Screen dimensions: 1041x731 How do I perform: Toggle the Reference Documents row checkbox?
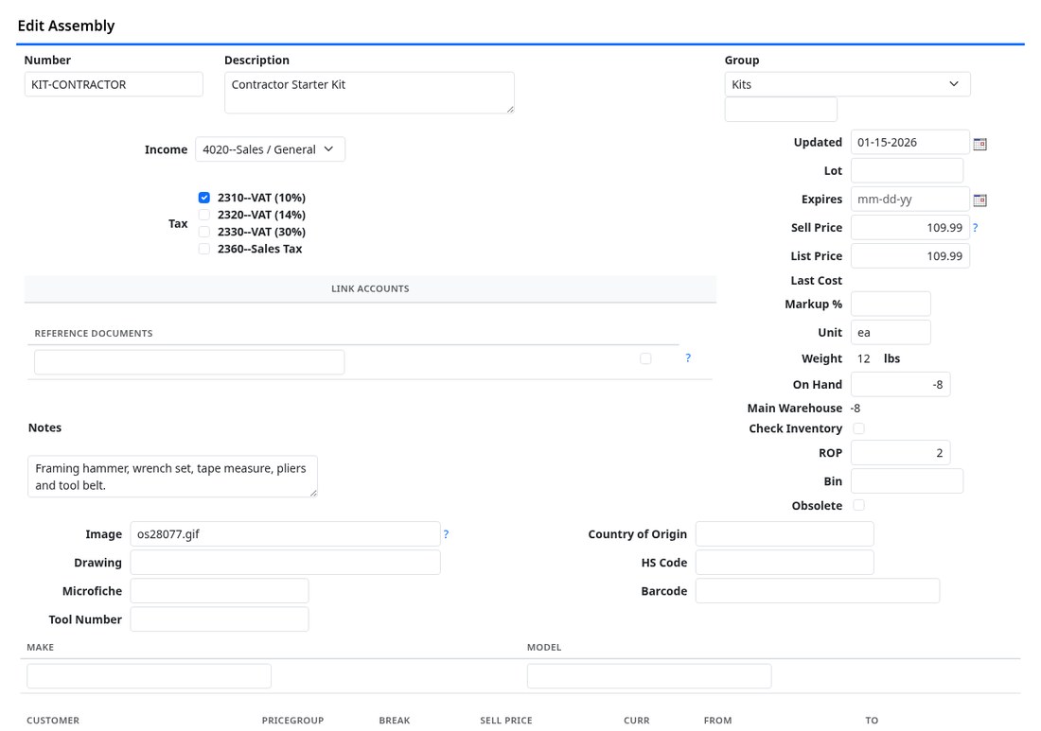tap(645, 358)
